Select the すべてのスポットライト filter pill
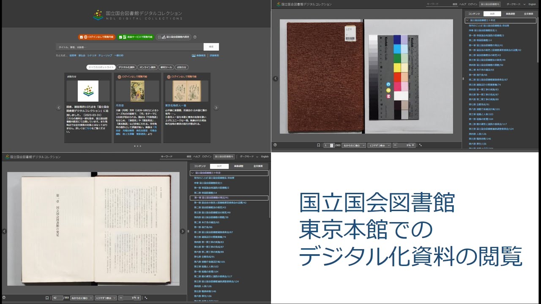The width and height of the screenshot is (541, 304). [101, 67]
